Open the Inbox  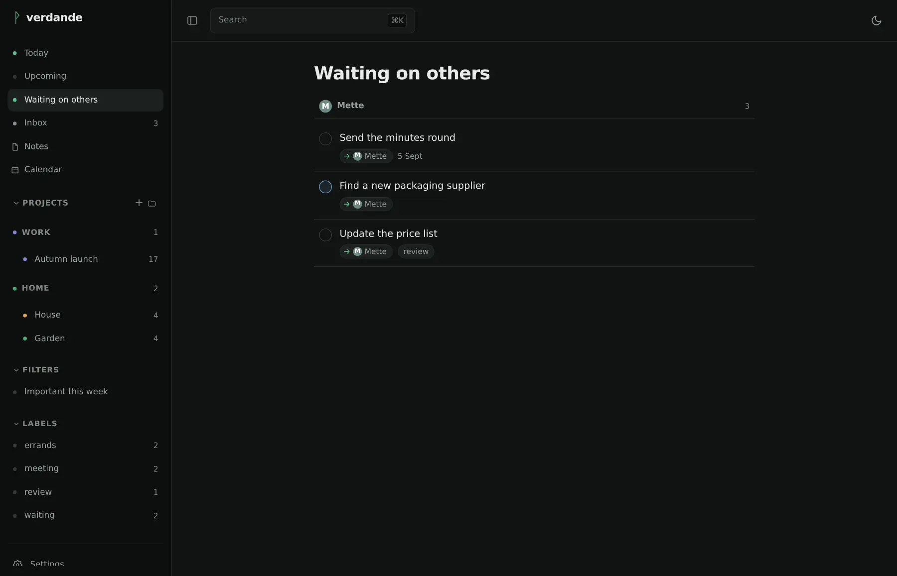(x=85, y=123)
